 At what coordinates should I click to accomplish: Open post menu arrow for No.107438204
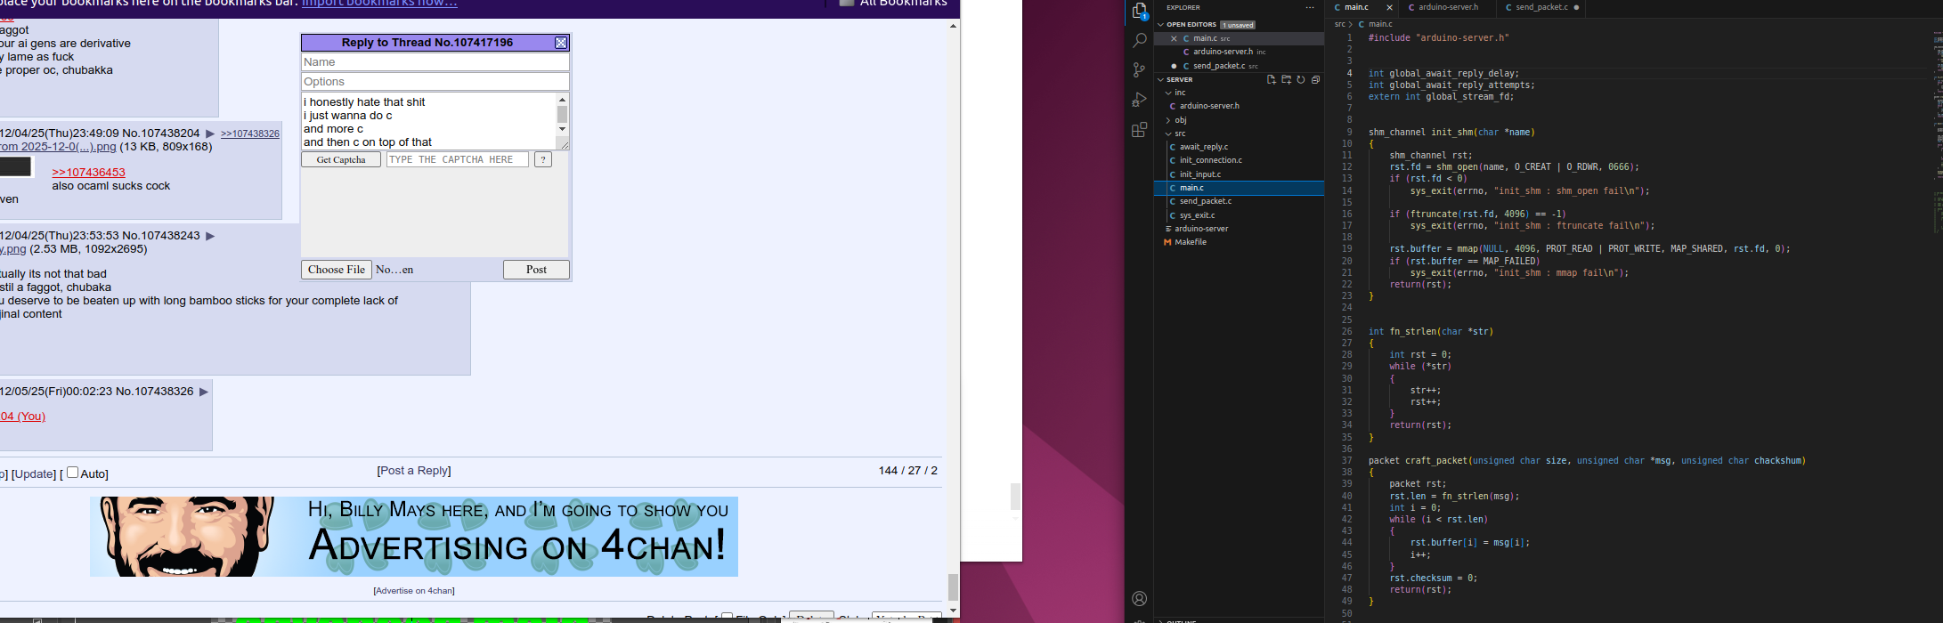(210, 133)
